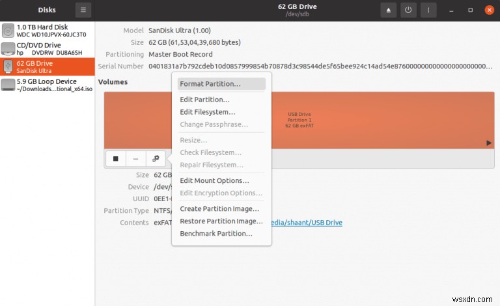This screenshot has height=306, width=500.
Task: Select the CD/DVD Drive in sidebar
Action: click(48, 49)
